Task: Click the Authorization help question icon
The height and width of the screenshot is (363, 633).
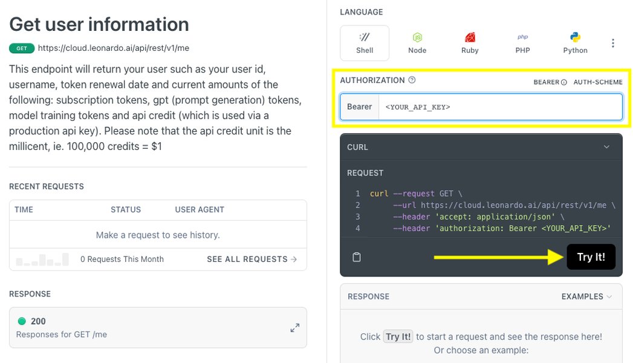Action: tap(412, 80)
